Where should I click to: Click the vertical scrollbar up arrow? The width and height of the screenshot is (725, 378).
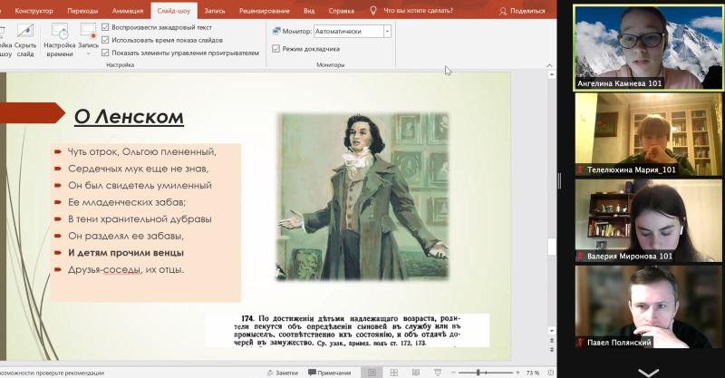point(551,74)
